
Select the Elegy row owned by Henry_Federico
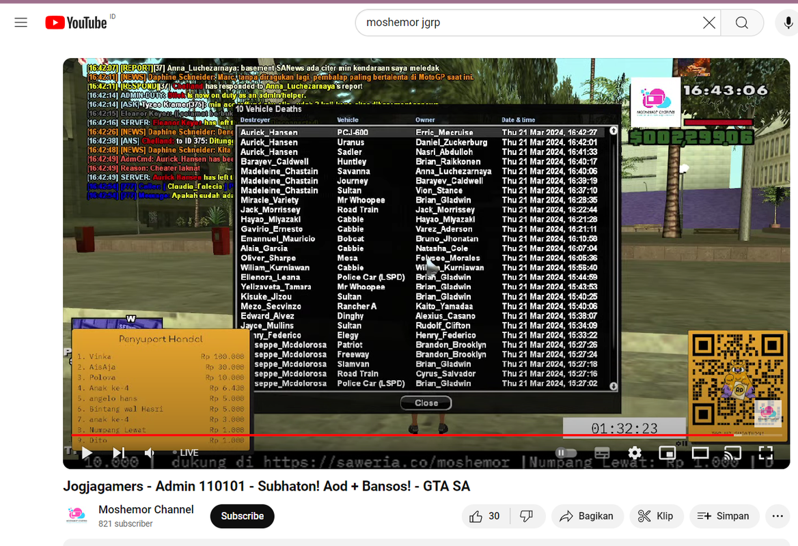tap(422, 335)
